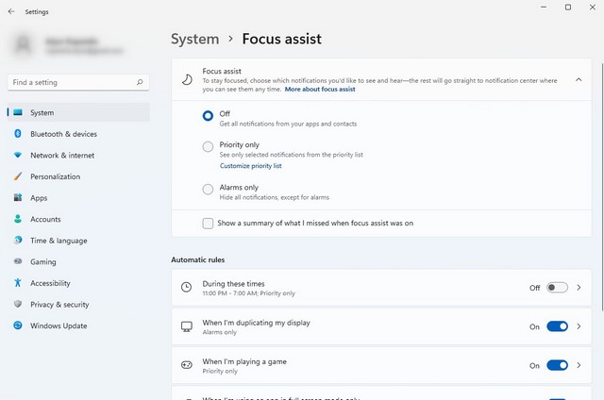Open Customize priority list link

(x=250, y=166)
